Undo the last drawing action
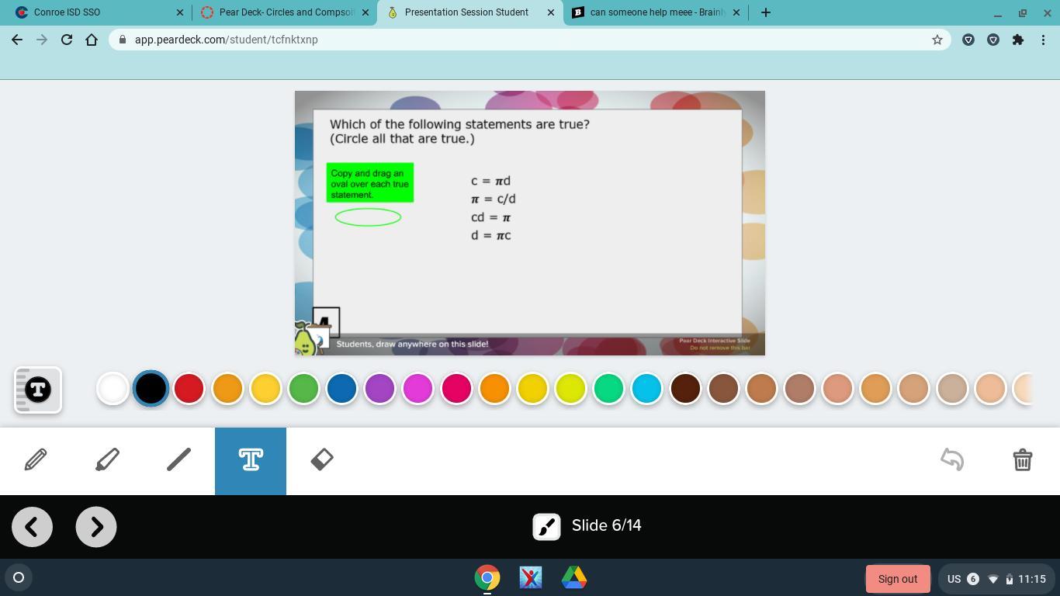This screenshot has height=596, width=1060. click(952, 459)
